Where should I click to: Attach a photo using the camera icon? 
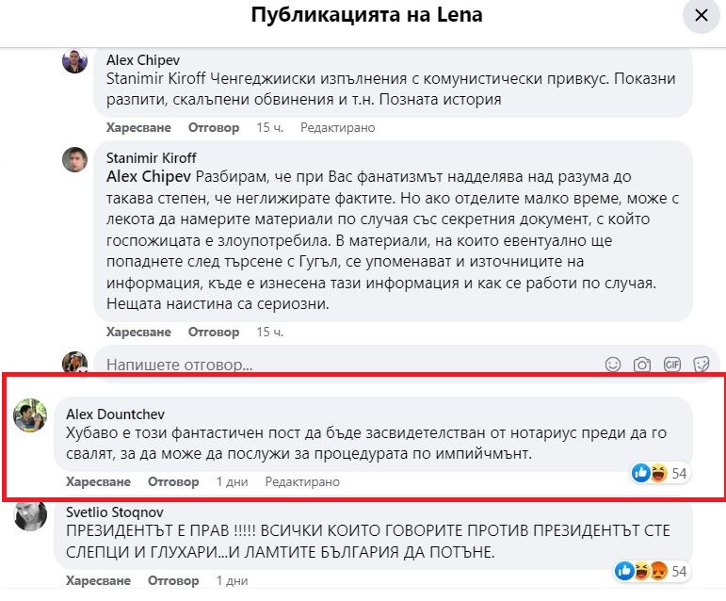coord(642,365)
